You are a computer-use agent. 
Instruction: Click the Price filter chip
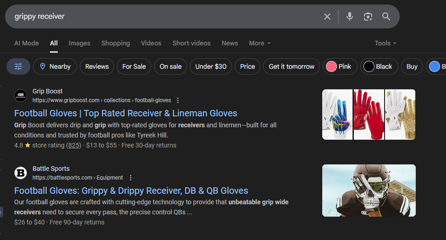tap(248, 66)
